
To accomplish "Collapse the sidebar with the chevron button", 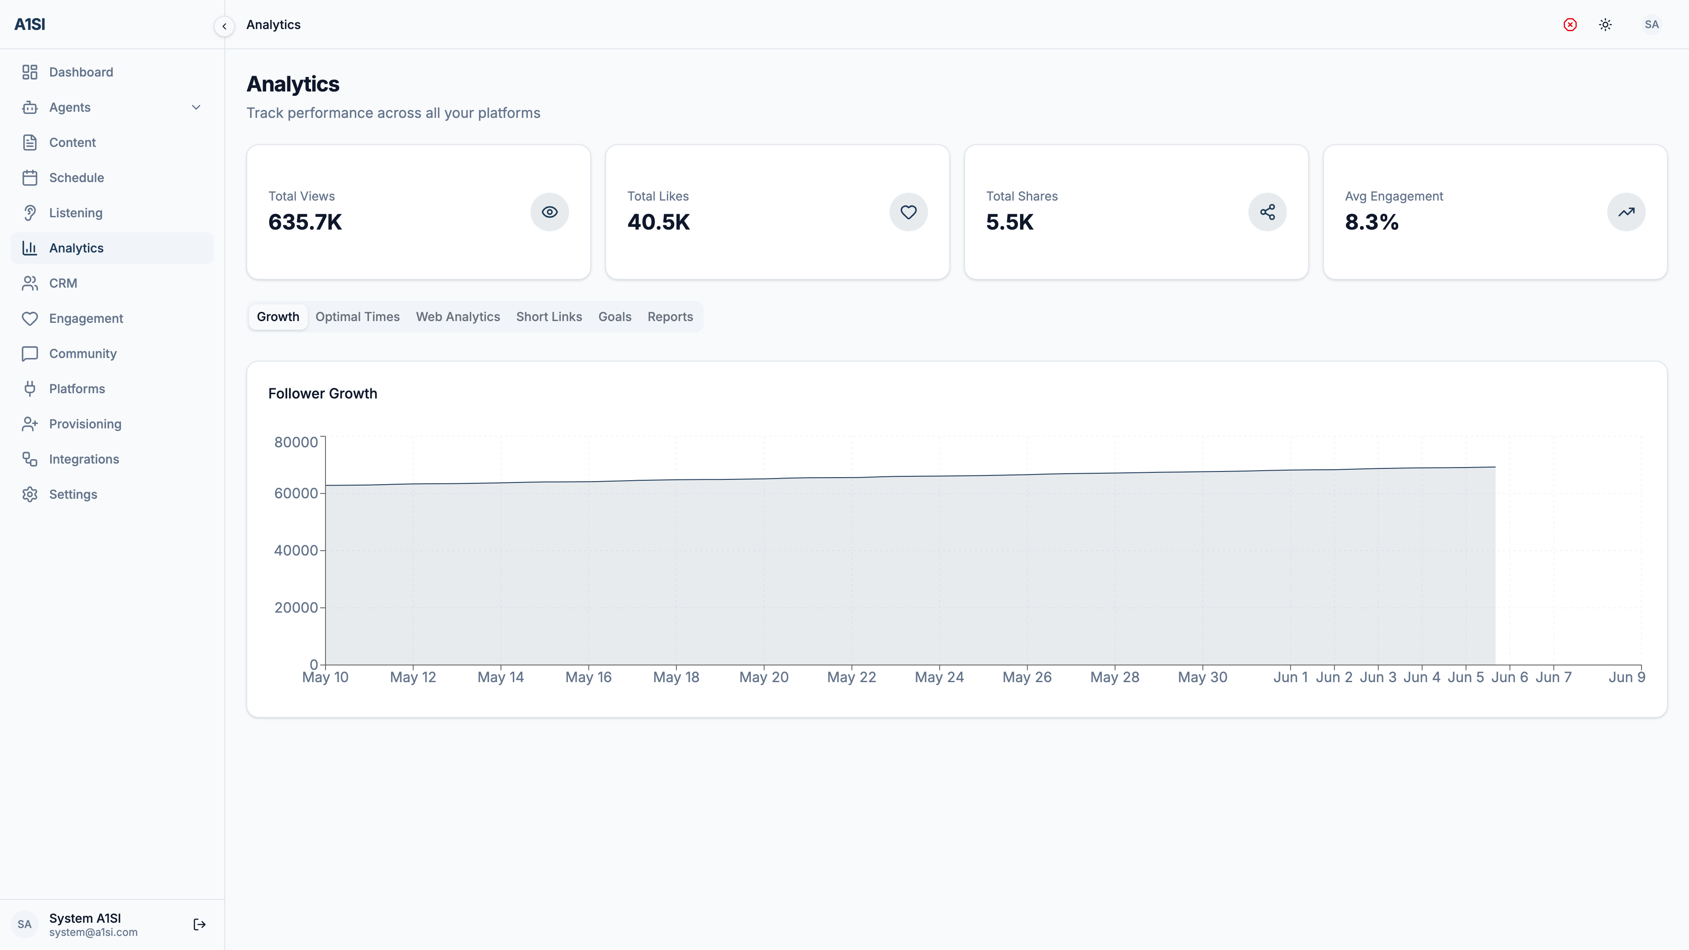I will pyautogui.click(x=224, y=26).
